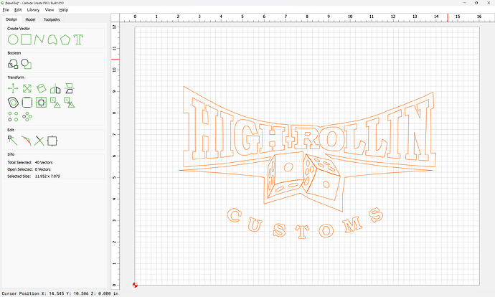This screenshot has height=297, width=495.
Task: Click the red origin marker on canvas
Action: click(x=135, y=285)
